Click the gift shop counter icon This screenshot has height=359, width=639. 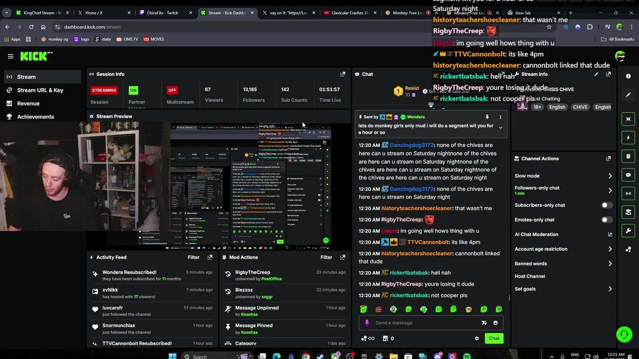click(388, 339)
